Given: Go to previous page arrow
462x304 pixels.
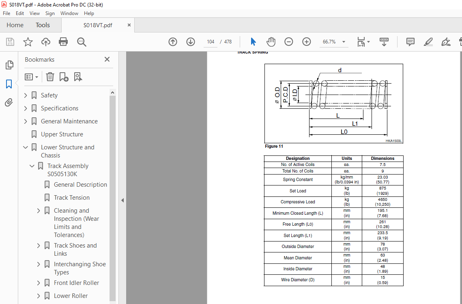Looking at the screenshot, I should coord(173,42).
